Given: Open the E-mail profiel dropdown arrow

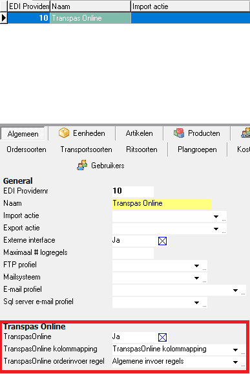Looking at the screenshot, I should (236, 291).
